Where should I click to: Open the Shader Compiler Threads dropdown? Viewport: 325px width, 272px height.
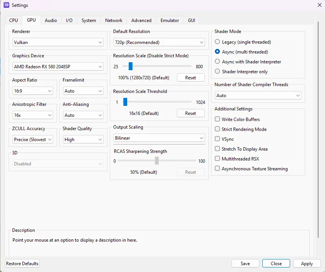pyautogui.click(x=258, y=96)
